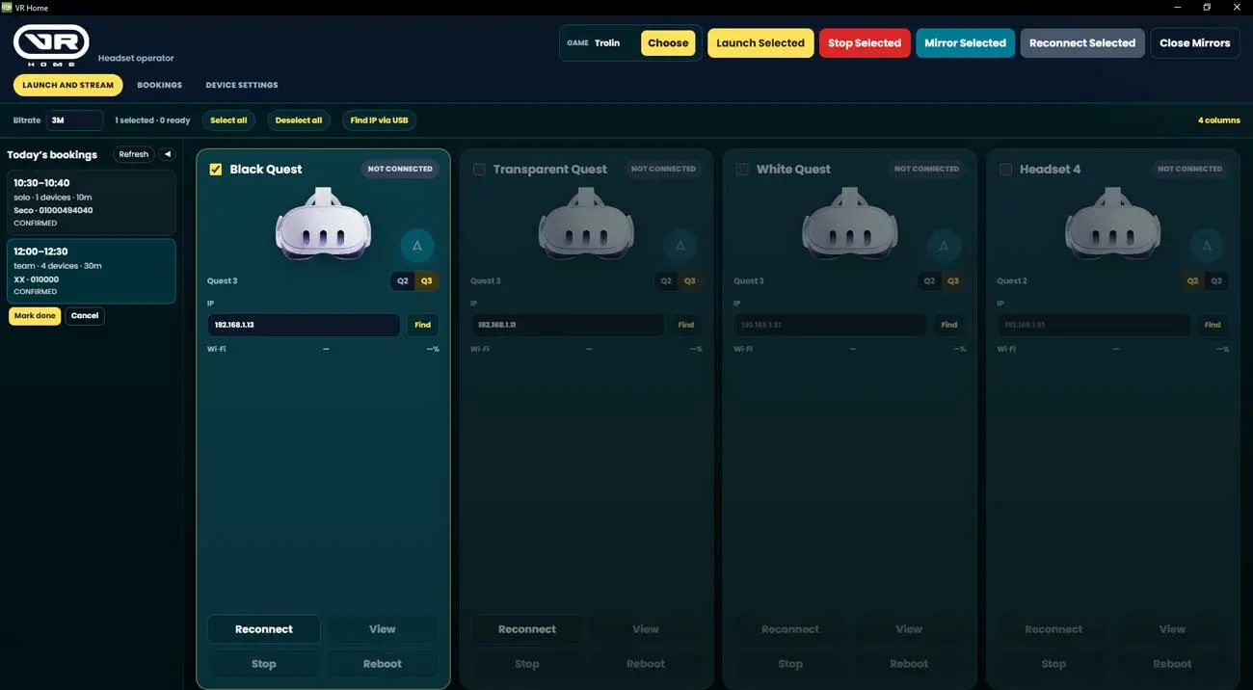This screenshot has height=690, width=1253.
Task: Collapse the bookings panel with the arrow button
Action: point(168,154)
